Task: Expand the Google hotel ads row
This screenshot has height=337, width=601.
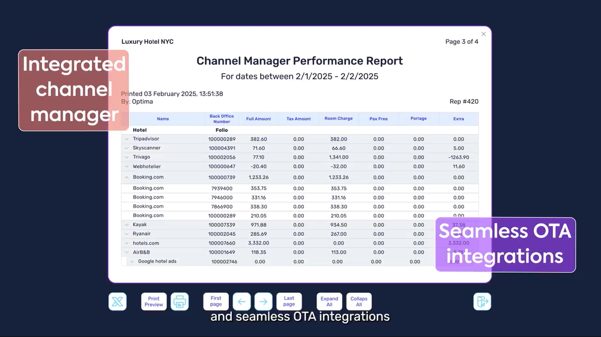Action: pyautogui.click(x=132, y=261)
